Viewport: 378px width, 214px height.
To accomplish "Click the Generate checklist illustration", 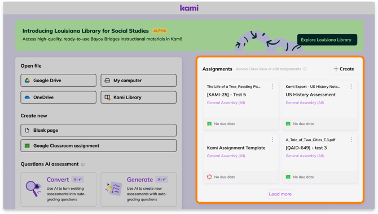I will (113, 189).
